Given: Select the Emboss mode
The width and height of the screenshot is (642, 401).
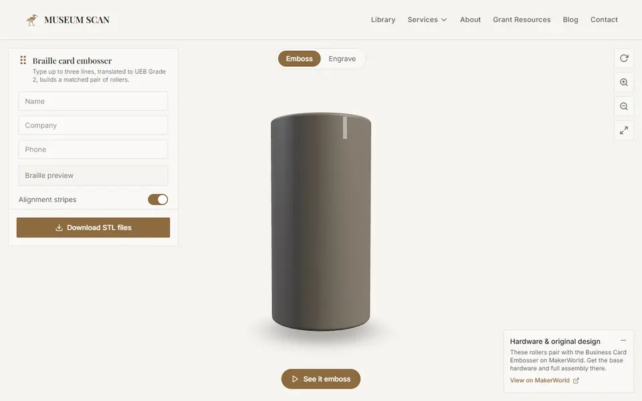Looking at the screenshot, I should tap(300, 59).
